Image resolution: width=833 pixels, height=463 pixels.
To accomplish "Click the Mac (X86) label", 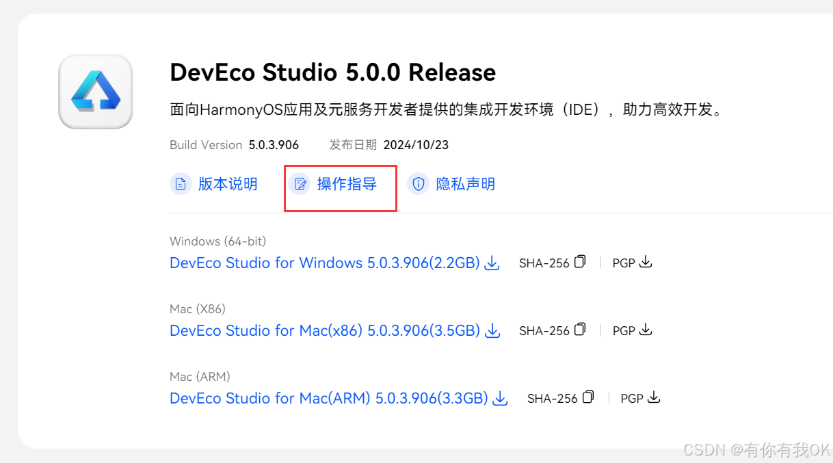I will (198, 309).
